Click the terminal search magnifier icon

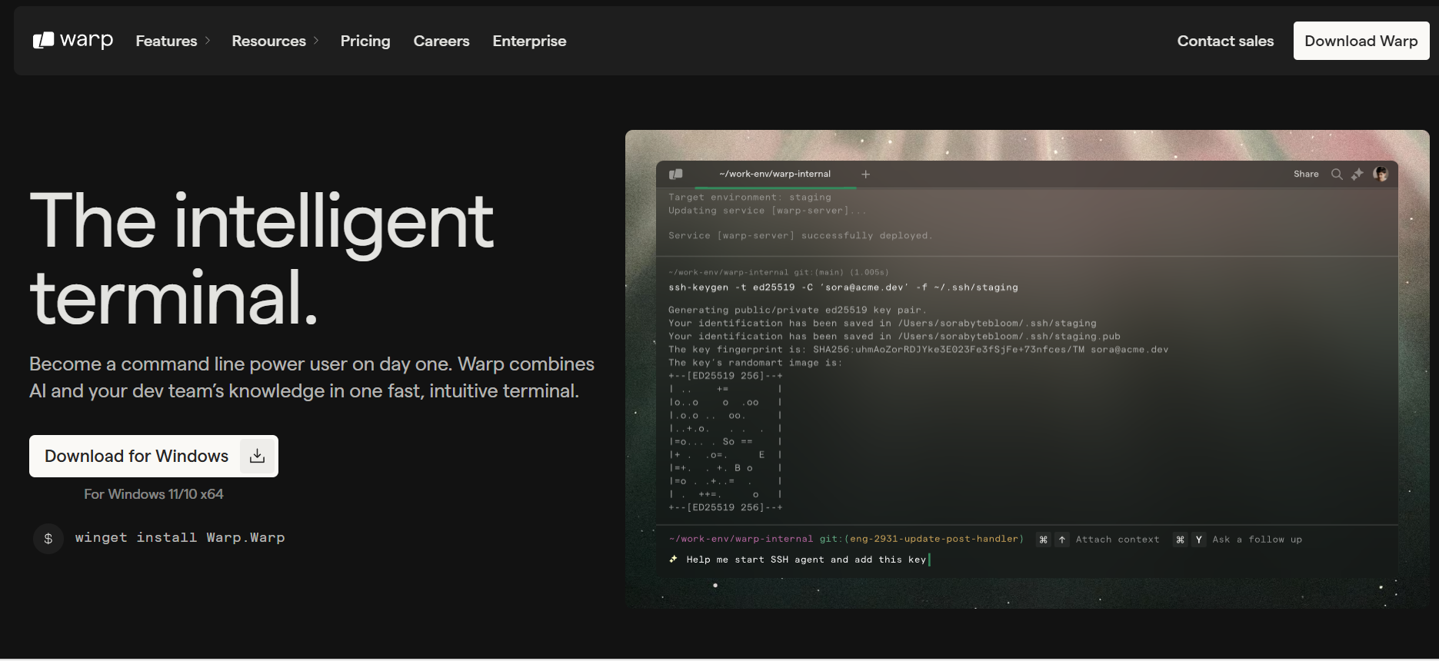pos(1337,174)
